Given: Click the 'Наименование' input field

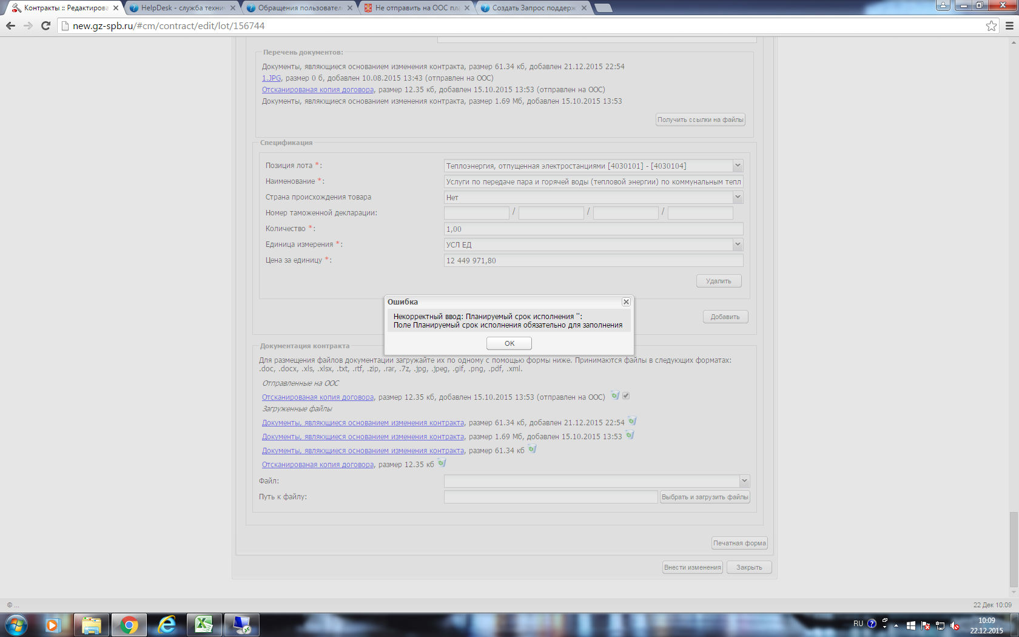Looking at the screenshot, I should tap(594, 181).
